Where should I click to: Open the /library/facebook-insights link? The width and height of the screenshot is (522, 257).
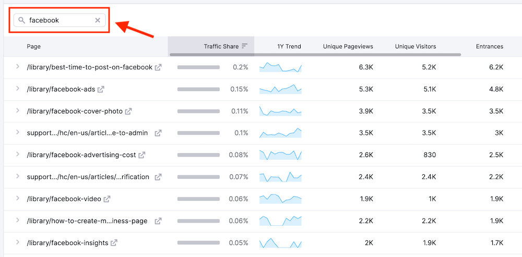click(x=67, y=243)
